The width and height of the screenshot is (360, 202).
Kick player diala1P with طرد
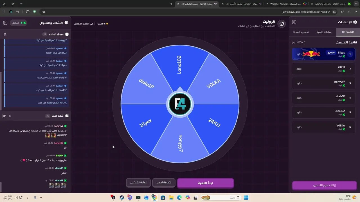click(299, 98)
